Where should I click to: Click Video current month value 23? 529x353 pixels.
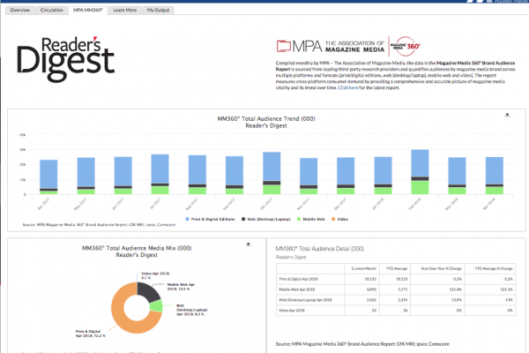[374, 311]
